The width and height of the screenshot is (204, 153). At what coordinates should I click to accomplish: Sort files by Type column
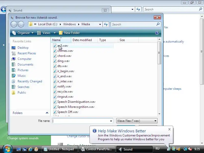click(x=108, y=40)
